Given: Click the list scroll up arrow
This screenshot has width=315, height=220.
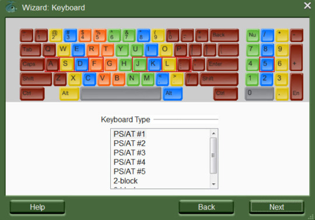Looking at the screenshot, I should click(x=213, y=133).
